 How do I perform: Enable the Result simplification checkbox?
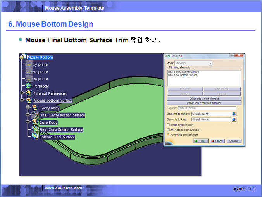[168, 125]
